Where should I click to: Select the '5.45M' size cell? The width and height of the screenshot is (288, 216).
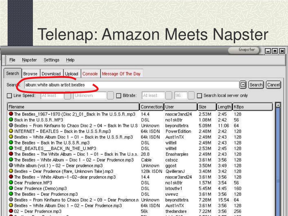point(205,188)
